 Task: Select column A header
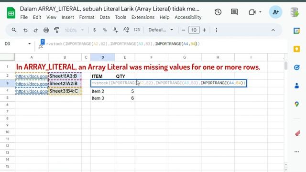pyautogui.click(x=32, y=57)
